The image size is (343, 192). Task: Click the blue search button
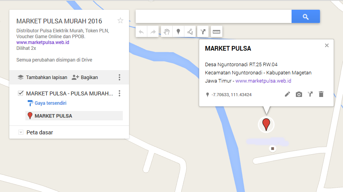[306, 16]
